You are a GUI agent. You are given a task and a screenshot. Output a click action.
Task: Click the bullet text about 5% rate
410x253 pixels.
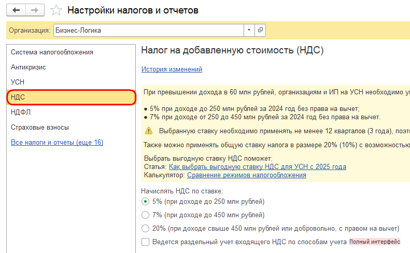[x=255, y=108]
